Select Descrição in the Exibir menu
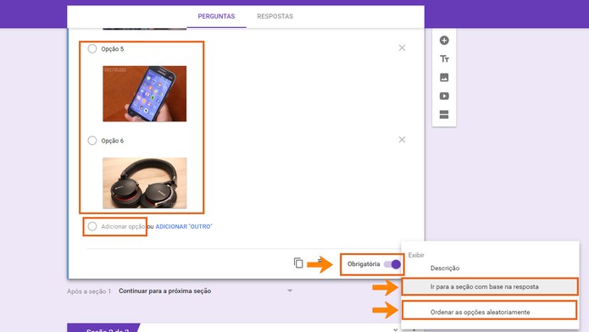This screenshot has height=332, width=589. click(x=445, y=268)
